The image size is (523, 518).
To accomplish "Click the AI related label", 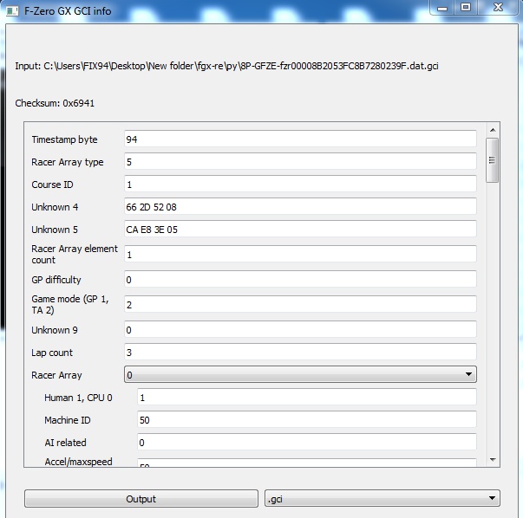I will click(x=65, y=443).
